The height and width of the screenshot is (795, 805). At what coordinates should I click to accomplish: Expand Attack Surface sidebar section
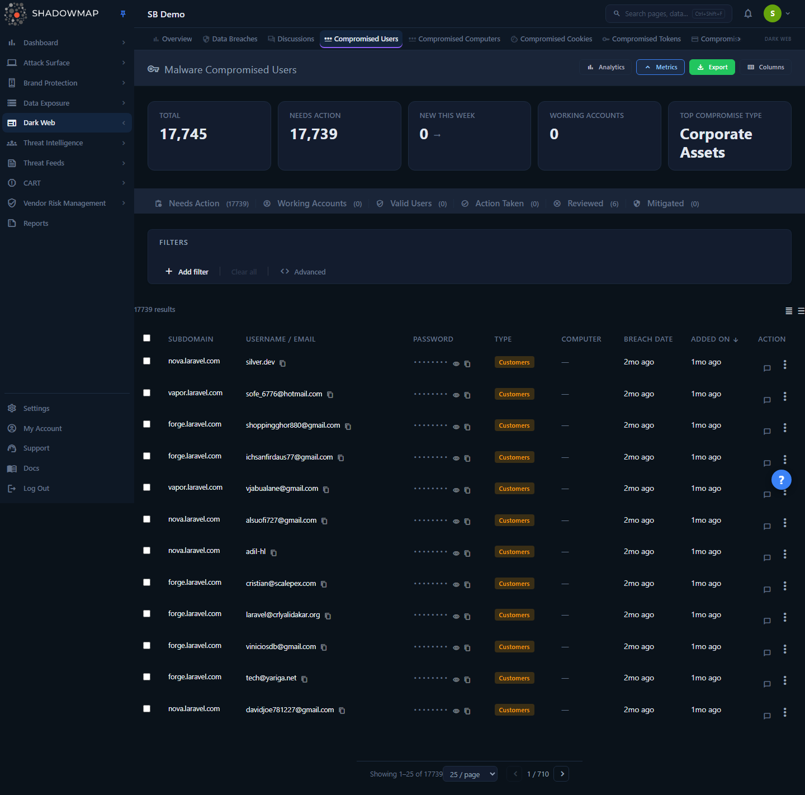tap(67, 63)
